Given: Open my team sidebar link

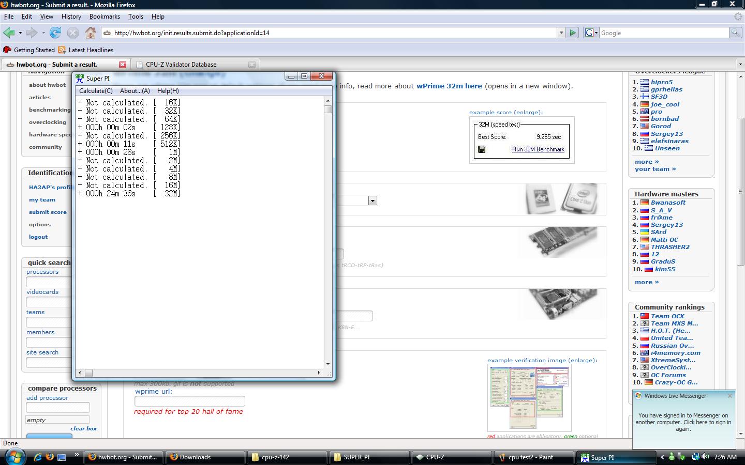Looking at the screenshot, I should coord(42,199).
